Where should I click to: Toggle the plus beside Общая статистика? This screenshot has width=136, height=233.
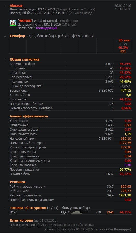pos(5,60)
